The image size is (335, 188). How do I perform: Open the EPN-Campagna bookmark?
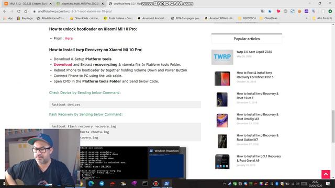tap(186, 18)
